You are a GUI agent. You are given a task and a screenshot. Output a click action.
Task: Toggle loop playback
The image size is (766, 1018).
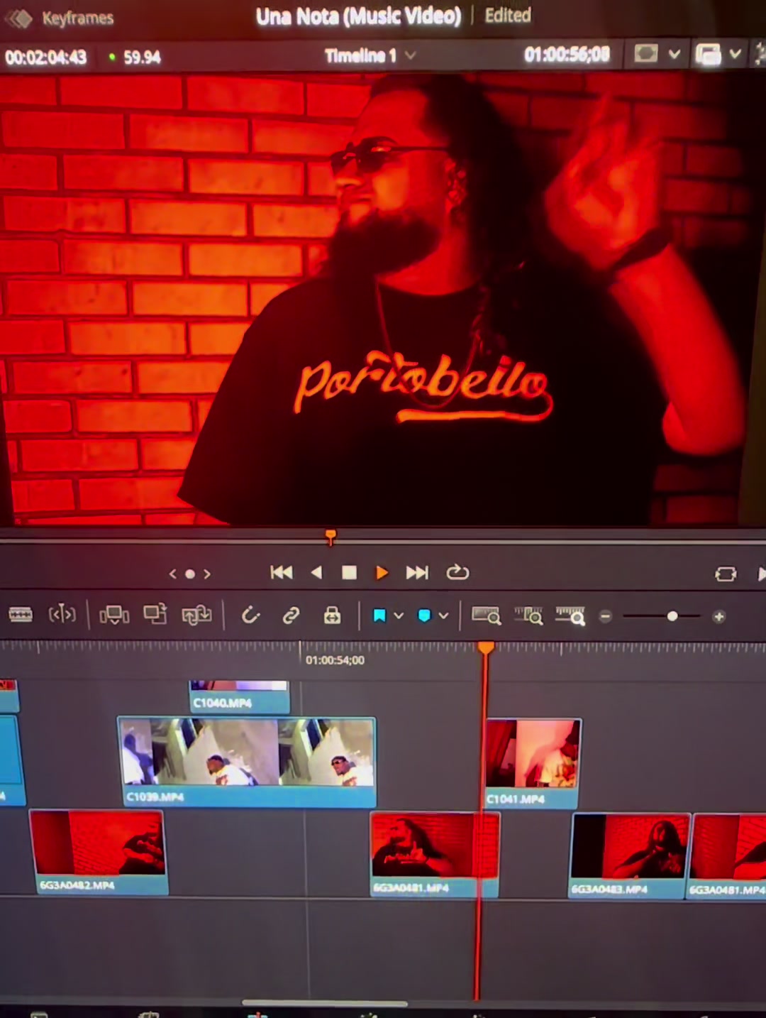(457, 572)
